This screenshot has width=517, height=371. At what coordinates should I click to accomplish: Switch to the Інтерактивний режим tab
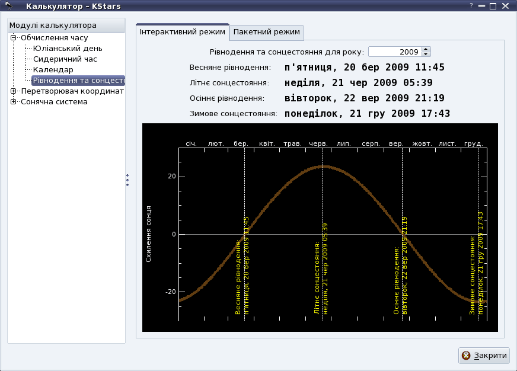(183, 32)
